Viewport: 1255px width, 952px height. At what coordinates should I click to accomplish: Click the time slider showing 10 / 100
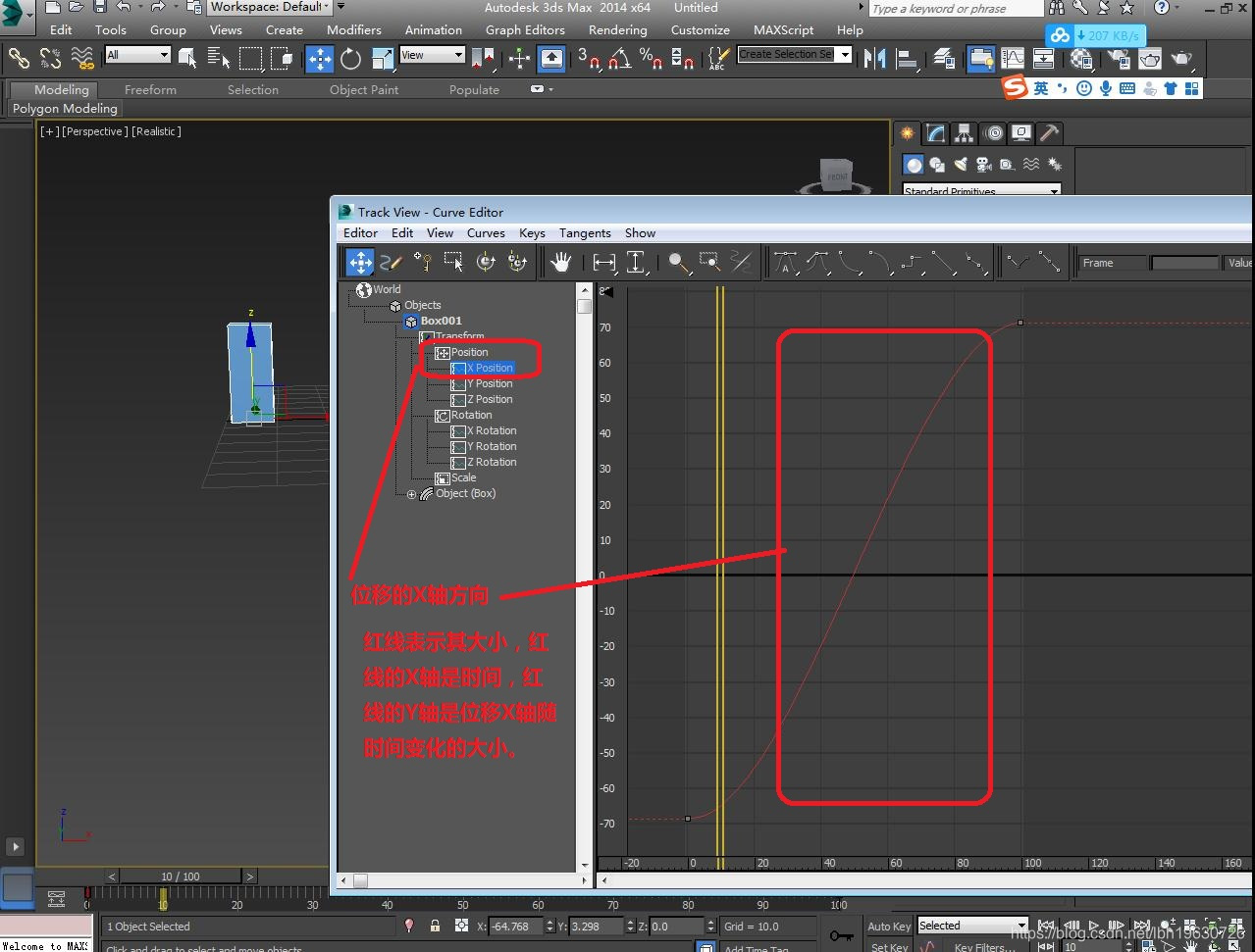click(x=181, y=877)
